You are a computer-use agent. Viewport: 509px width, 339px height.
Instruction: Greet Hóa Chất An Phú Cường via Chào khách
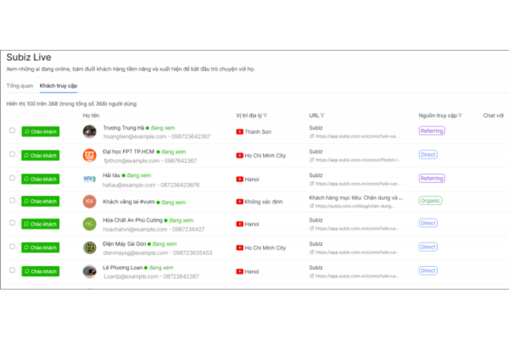click(x=41, y=224)
